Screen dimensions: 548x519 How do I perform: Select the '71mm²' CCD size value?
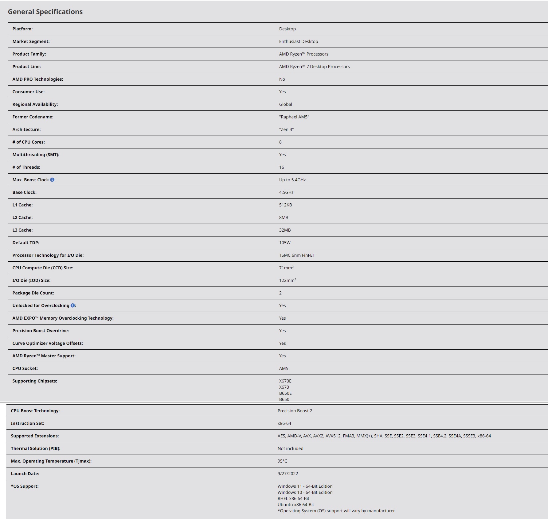click(x=286, y=267)
